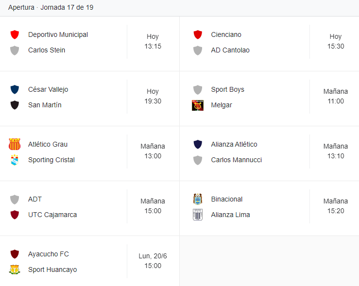The width and height of the screenshot is (359, 286).
Task: Open the Carlos Stein team link
Action: tap(47, 50)
